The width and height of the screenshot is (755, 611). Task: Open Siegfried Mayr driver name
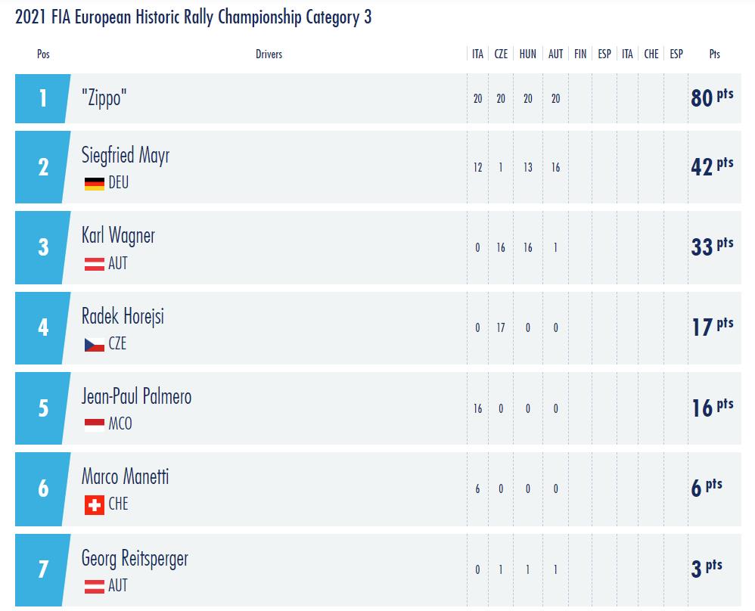(x=125, y=156)
